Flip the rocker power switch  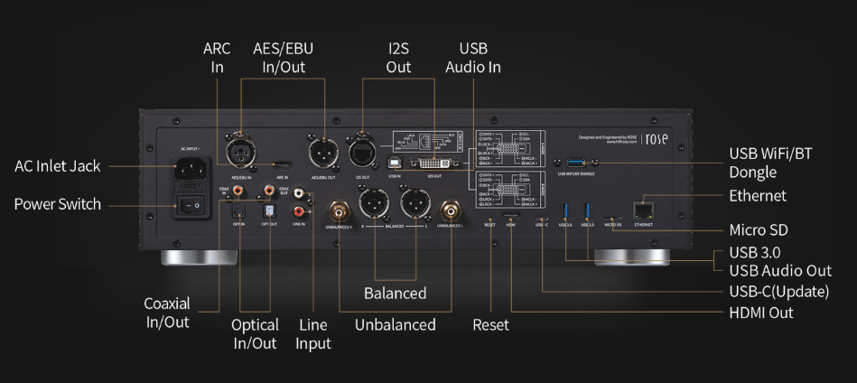point(191,206)
